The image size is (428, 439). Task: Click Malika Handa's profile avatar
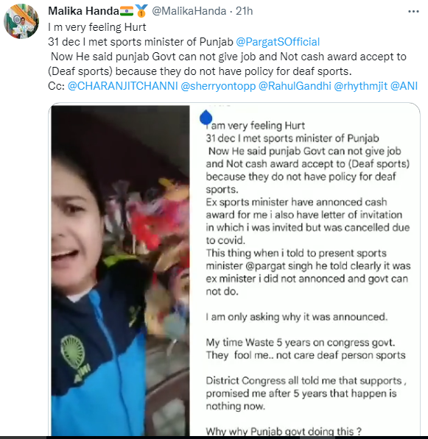tap(21, 21)
